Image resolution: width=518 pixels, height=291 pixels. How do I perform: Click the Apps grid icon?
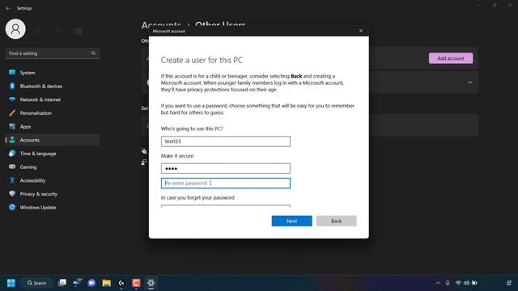pos(12,126)
